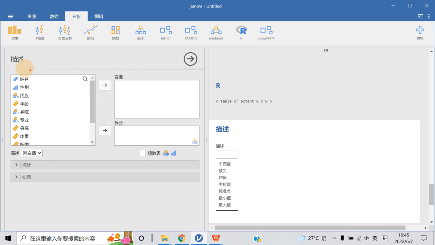Open the 探索 (Exploration) analysis menu
The height and width of the screenshot is (245, 435).
15,33
